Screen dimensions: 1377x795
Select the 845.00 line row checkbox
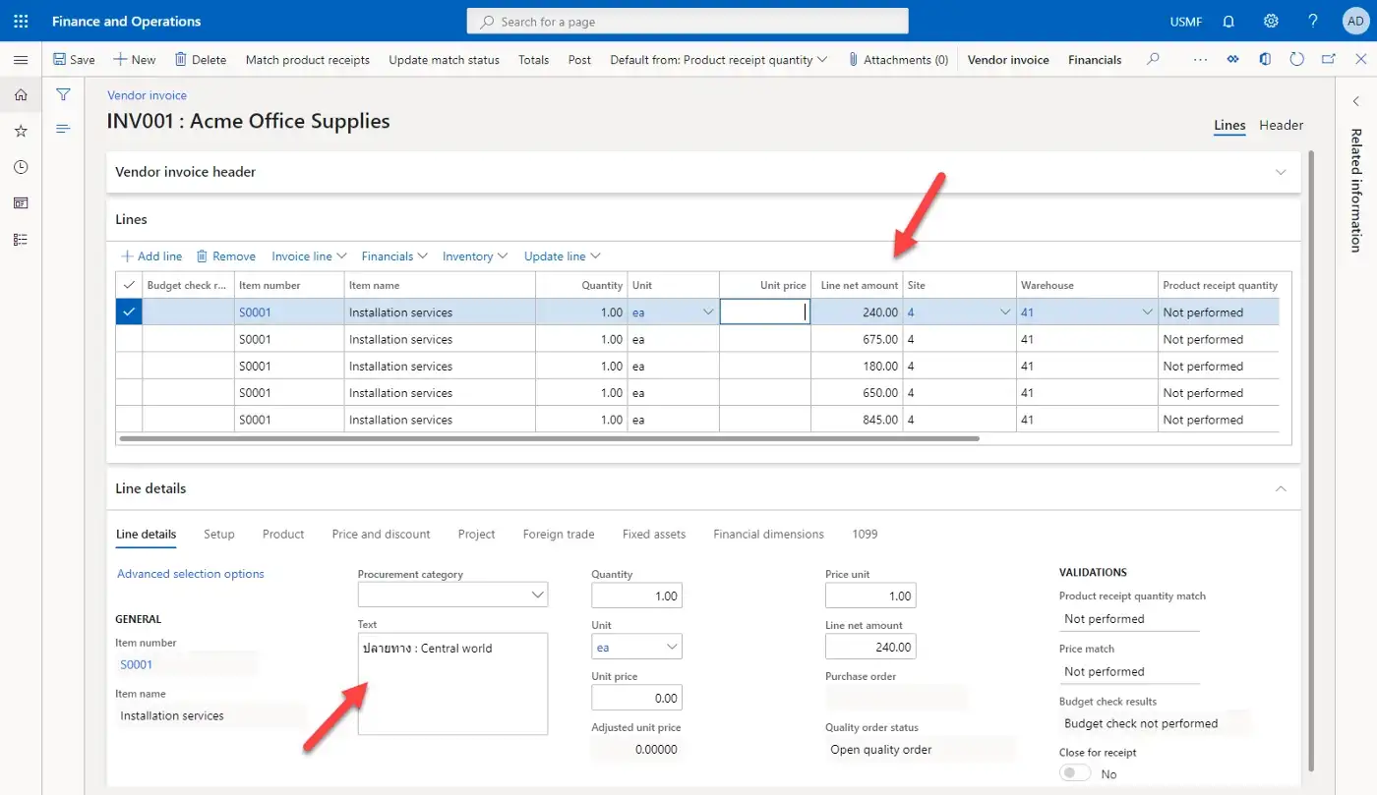129,420
